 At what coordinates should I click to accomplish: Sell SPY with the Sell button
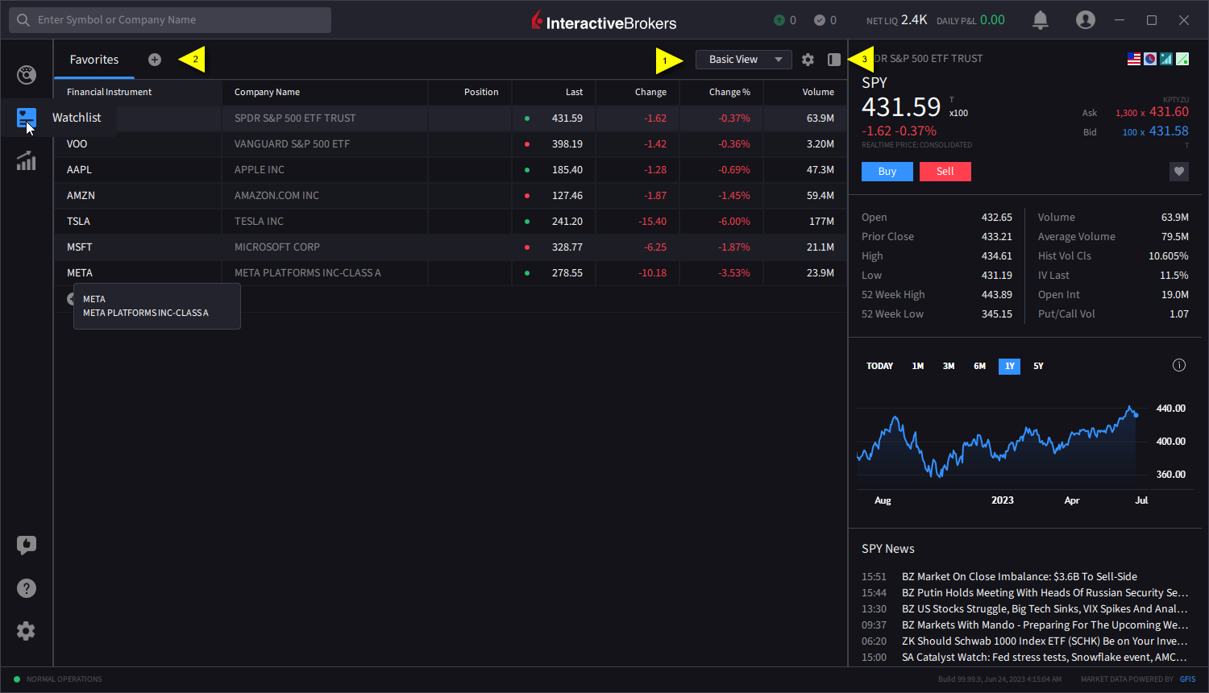945,172
